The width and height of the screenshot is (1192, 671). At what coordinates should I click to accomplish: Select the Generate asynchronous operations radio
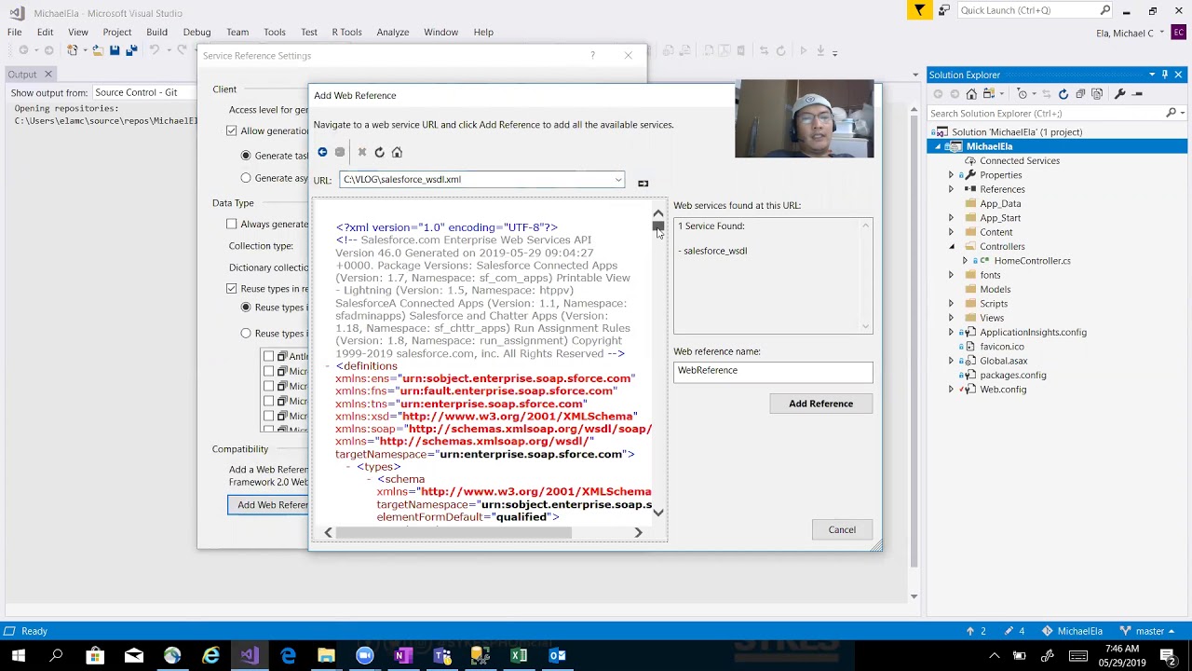tap(246, 178)
